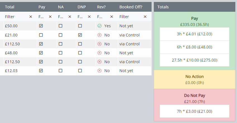Click 'via Control' in the £21.00 row
Image resolution: width=237 pixels, height=123 pixels.
(130, 35)
